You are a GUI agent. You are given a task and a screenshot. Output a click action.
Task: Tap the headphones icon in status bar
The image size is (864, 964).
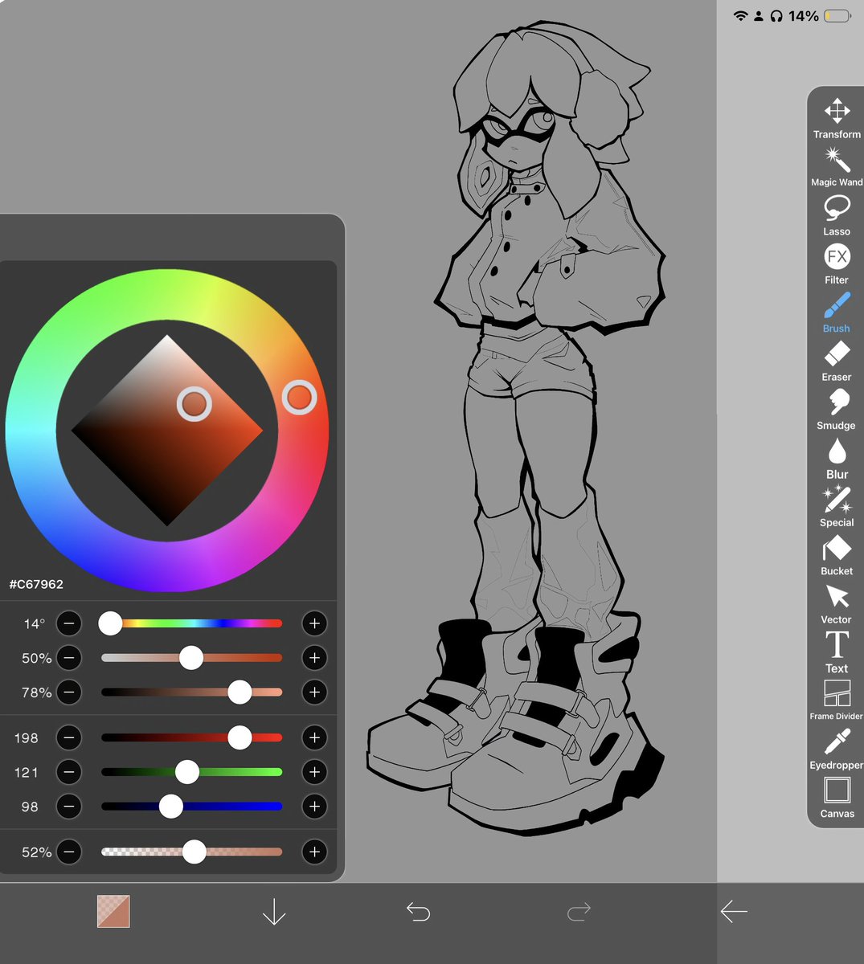pos(776,15)
